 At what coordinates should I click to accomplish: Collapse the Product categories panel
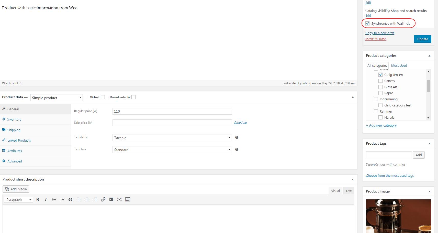429,56
